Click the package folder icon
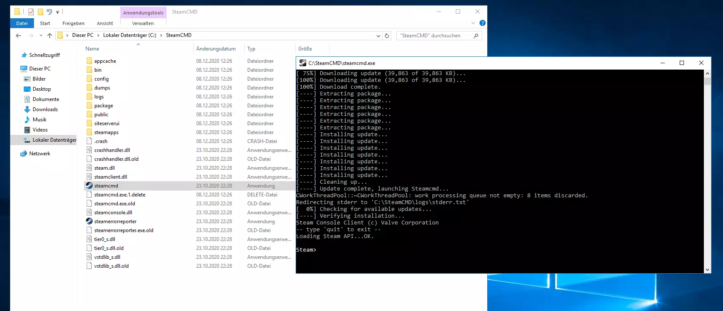The width and height of the screenshot is (723, 311). [89, 105]
